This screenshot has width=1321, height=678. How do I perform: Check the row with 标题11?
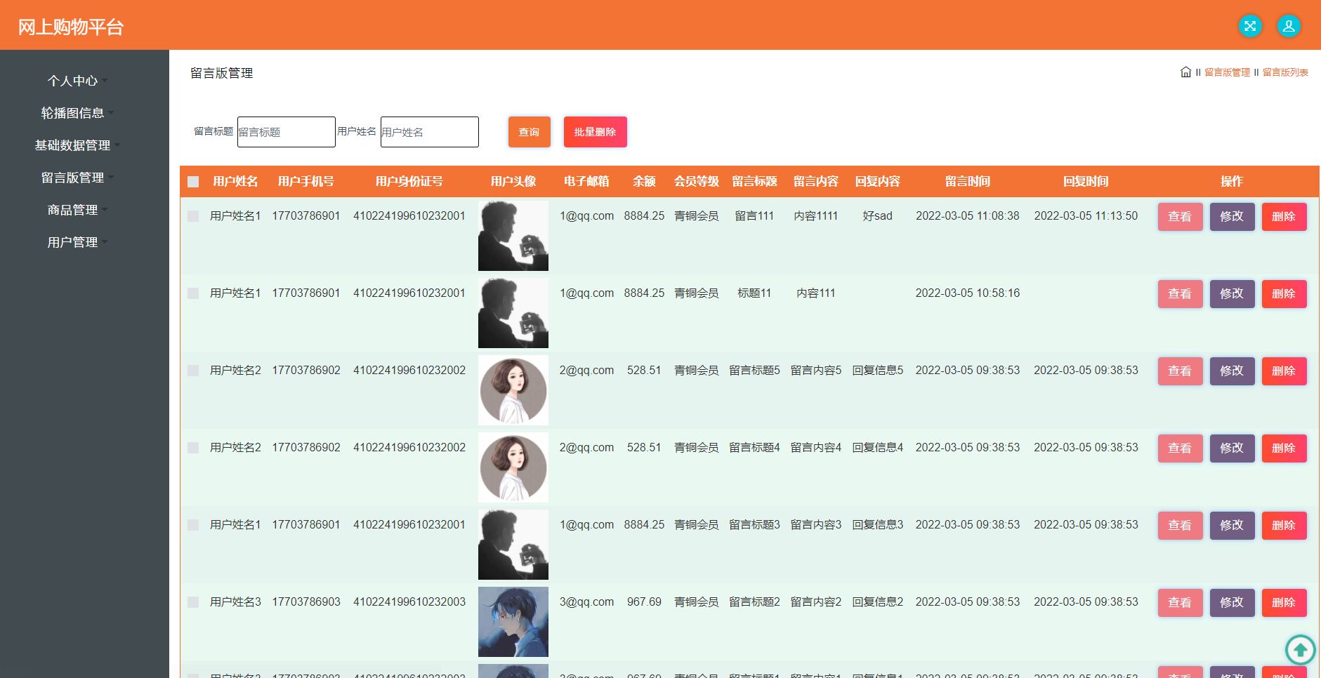[193, 293]
